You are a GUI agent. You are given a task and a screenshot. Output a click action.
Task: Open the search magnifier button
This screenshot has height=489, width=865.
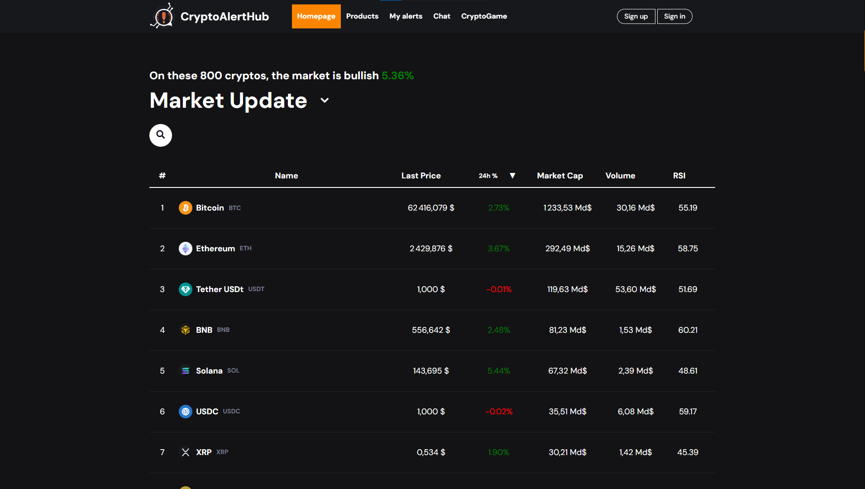161,135
